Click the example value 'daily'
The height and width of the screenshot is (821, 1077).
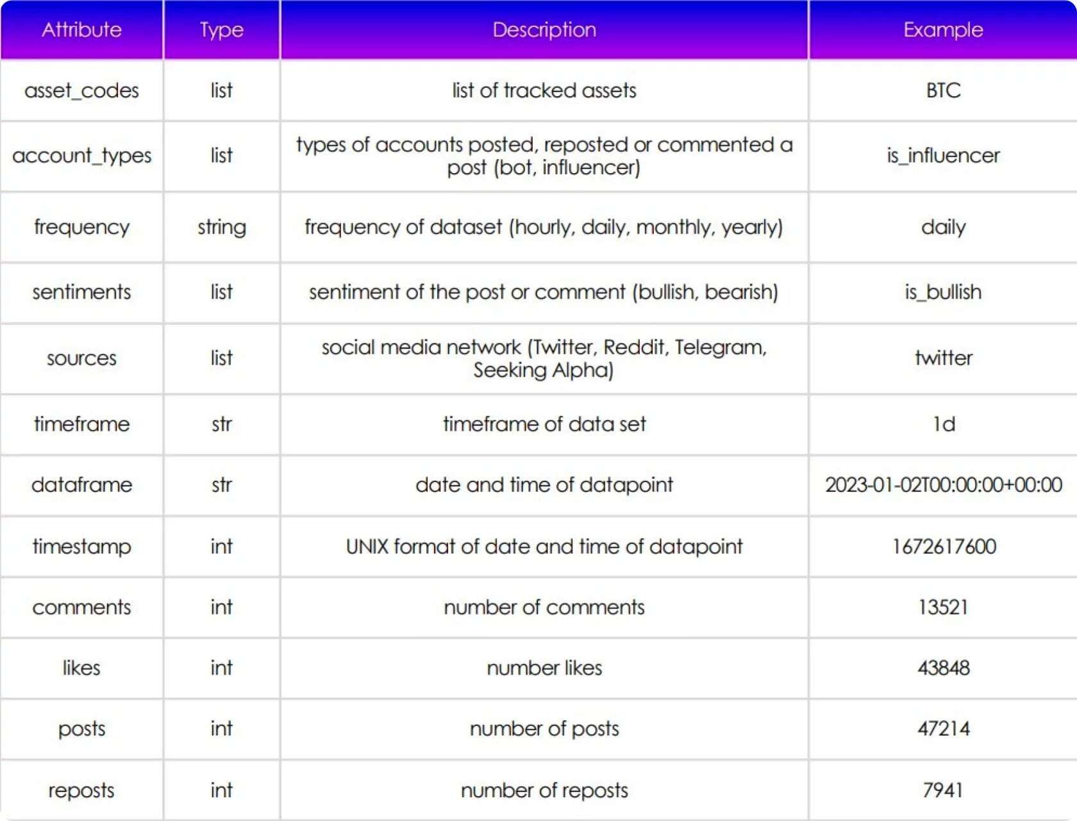point(943,227)
